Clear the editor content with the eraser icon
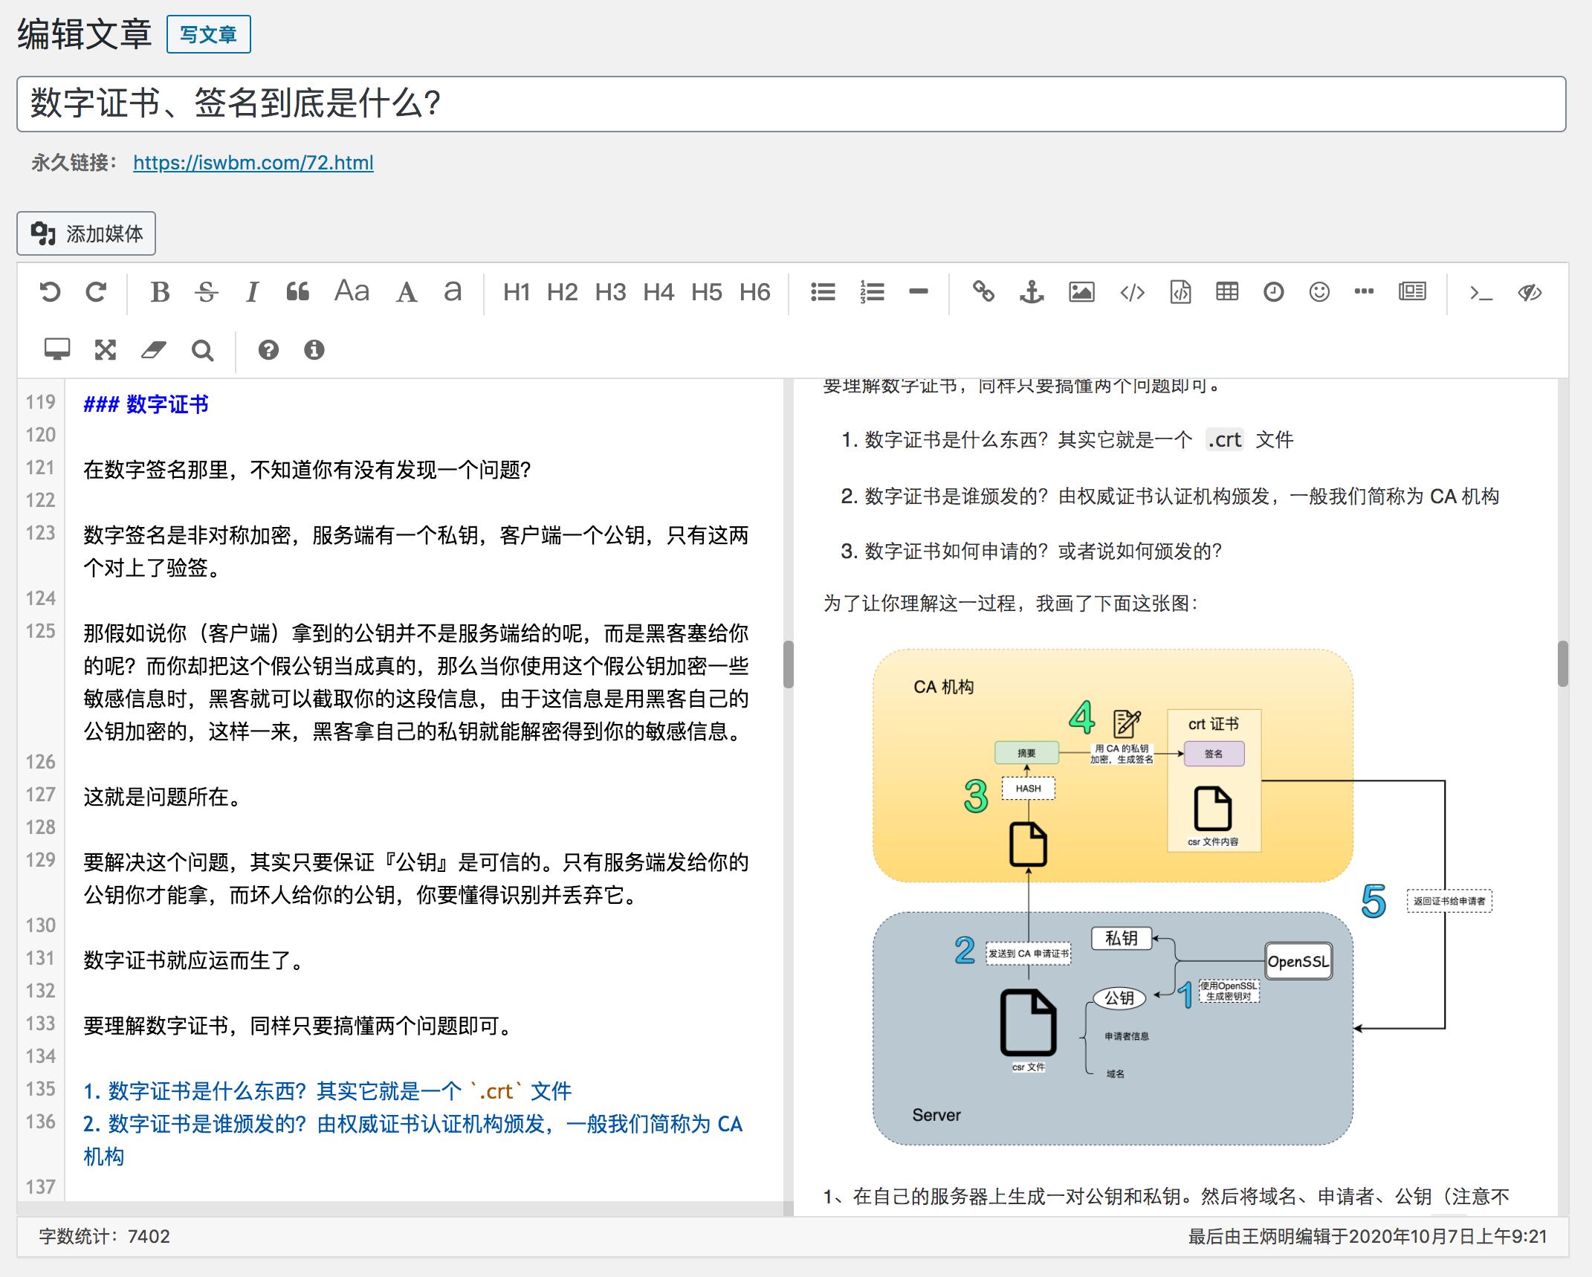Screen dimensions: 1592x1277 (x=155, y=349)
